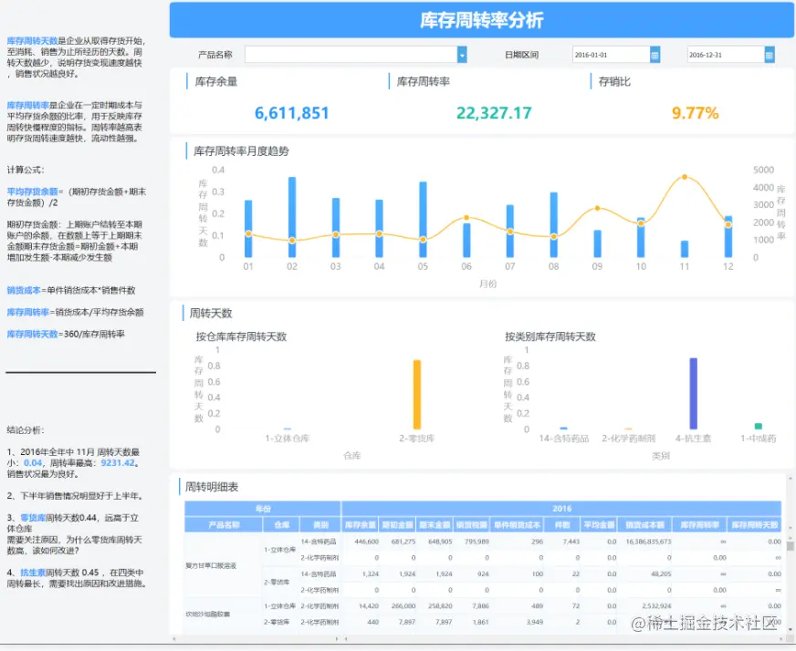Click the 库存周转率 column header in table

[x=699, y=525]
